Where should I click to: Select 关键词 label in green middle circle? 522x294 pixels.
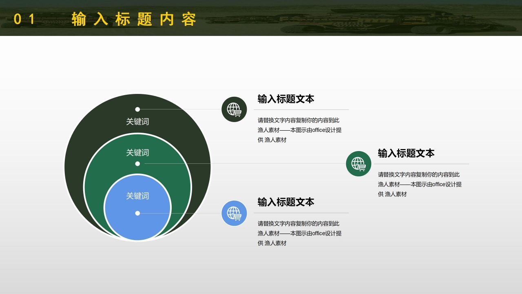click(x=137, y=153)
